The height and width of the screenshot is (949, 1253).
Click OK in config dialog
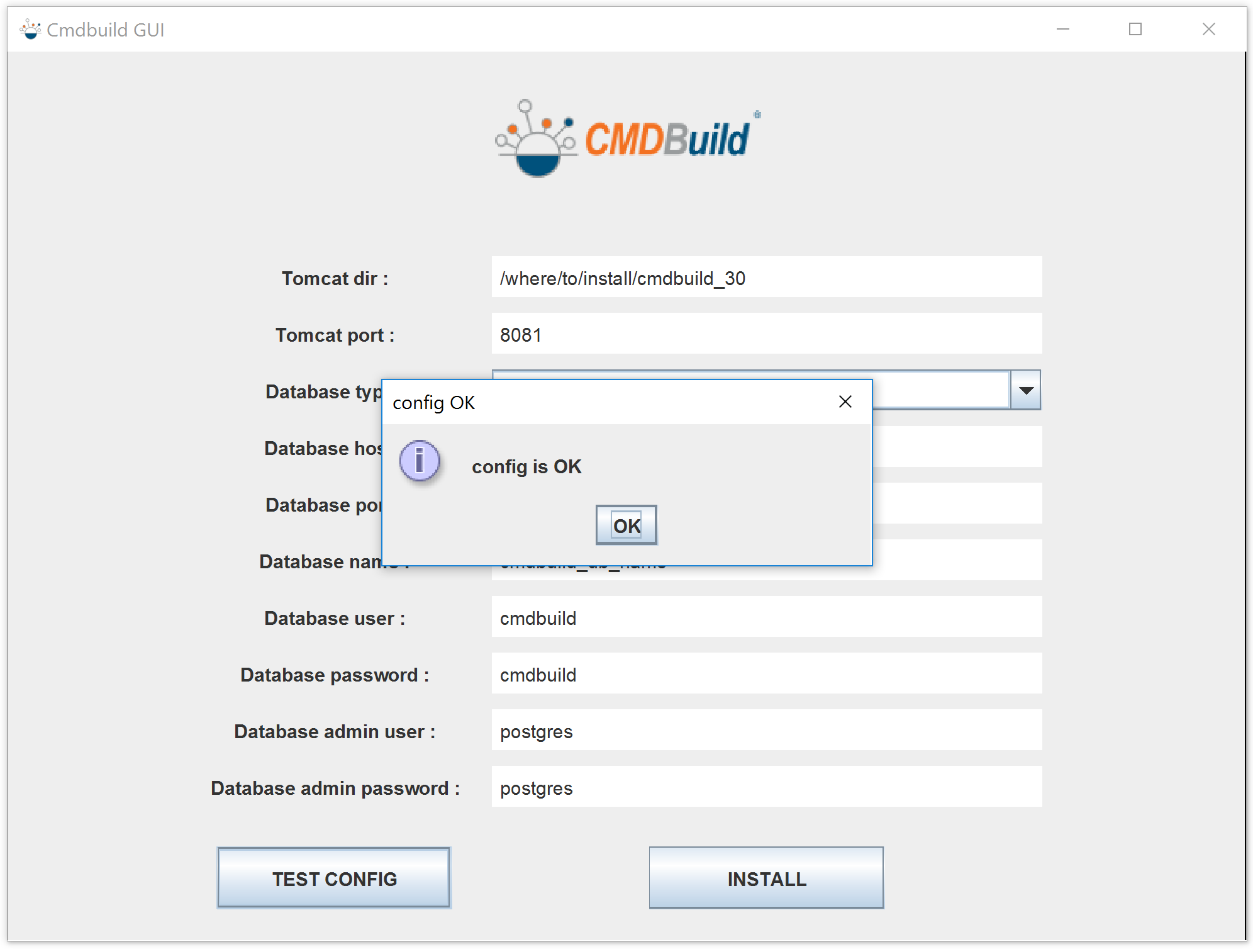tap(626, 525)
